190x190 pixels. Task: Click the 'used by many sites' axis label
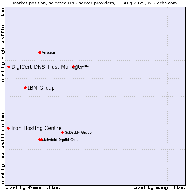click(x=159, y=188)
